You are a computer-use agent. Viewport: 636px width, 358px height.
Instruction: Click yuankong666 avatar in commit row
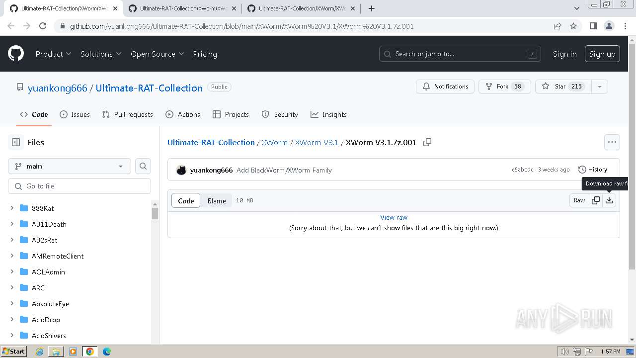181,170
